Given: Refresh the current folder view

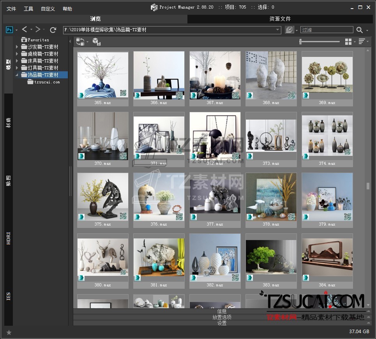Looking at the screenshot, I should 53,30.
